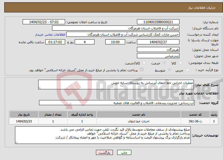This screenshot has width=223, height=160.
Task: Click the چاپ print button
Action: pos(124,152)
